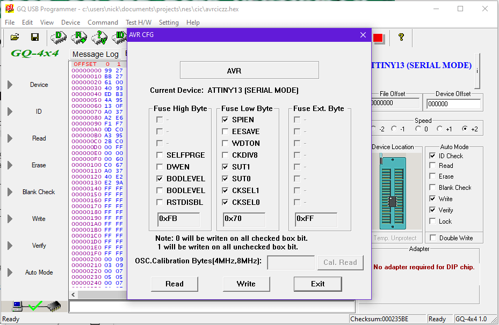This screenshot has width=499, height=325.
Task: Enable the EESAVE fuse checkbox
Action: click(x=225, y=131)
